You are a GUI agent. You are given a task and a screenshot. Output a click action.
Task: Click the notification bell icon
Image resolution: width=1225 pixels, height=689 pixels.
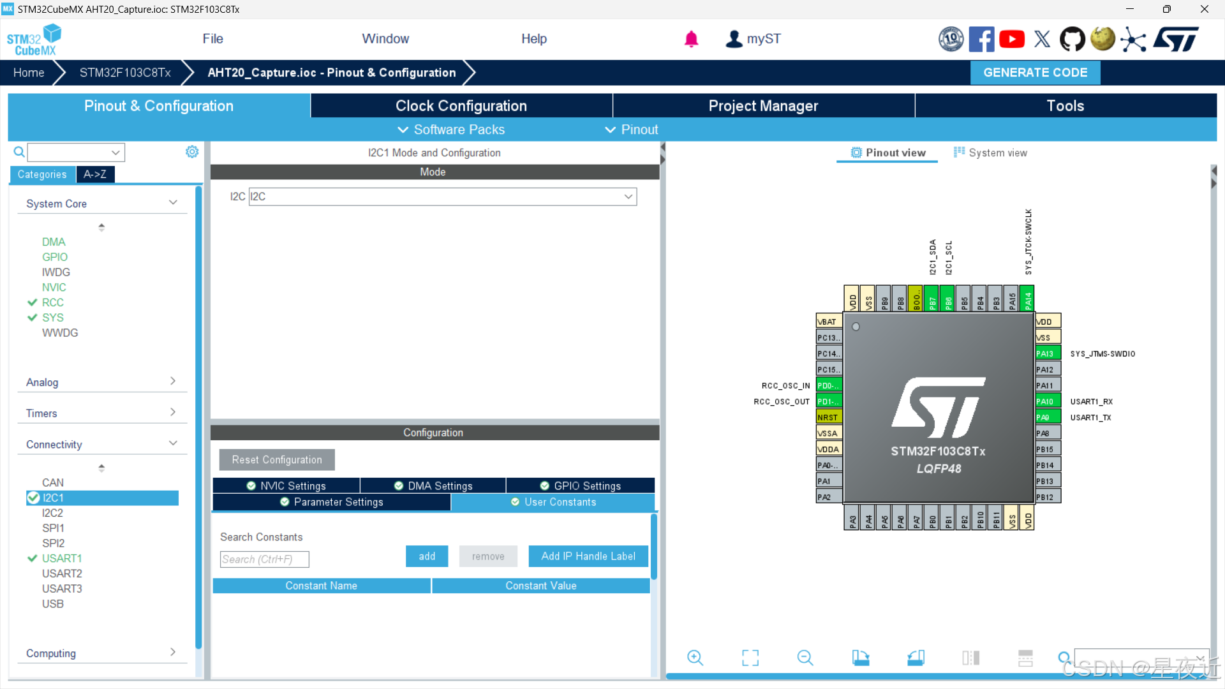point(691,39)
